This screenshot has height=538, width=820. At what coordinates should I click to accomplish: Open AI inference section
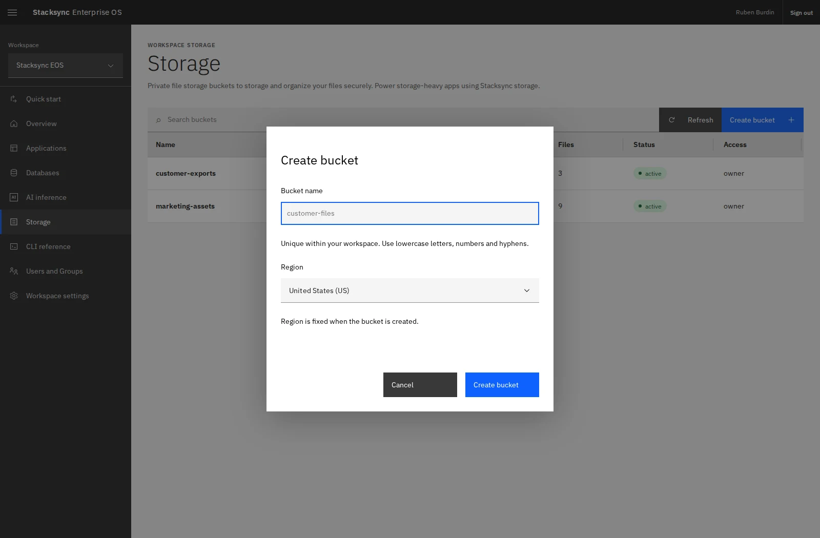click(66, 197)
